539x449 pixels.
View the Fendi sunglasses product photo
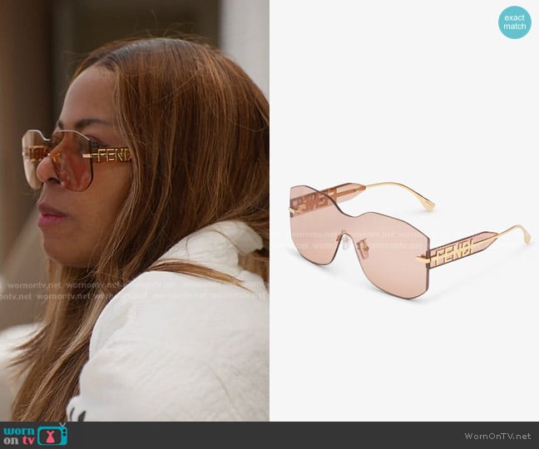click(404, 210)
